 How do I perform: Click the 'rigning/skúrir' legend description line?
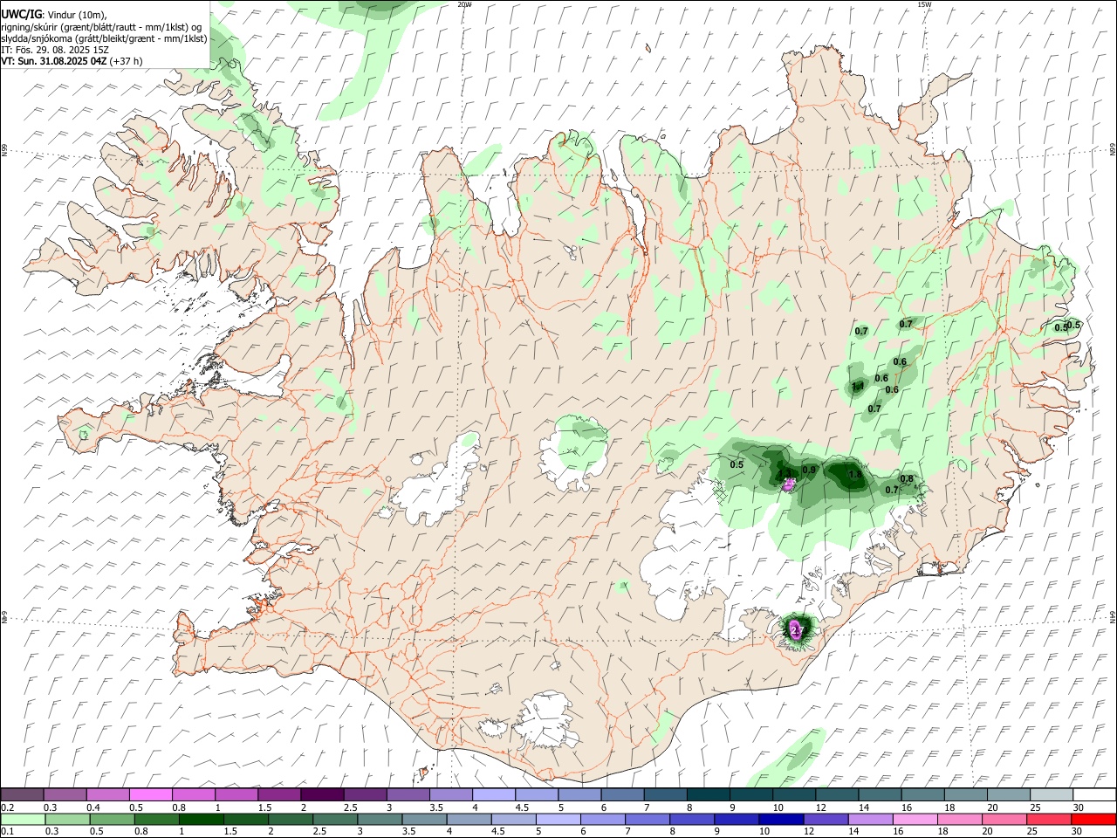[x=101, y=27]
